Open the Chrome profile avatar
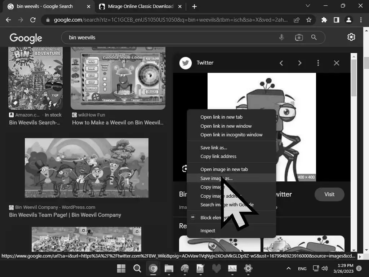Screen dimensions: 369x277 point(349,20)
